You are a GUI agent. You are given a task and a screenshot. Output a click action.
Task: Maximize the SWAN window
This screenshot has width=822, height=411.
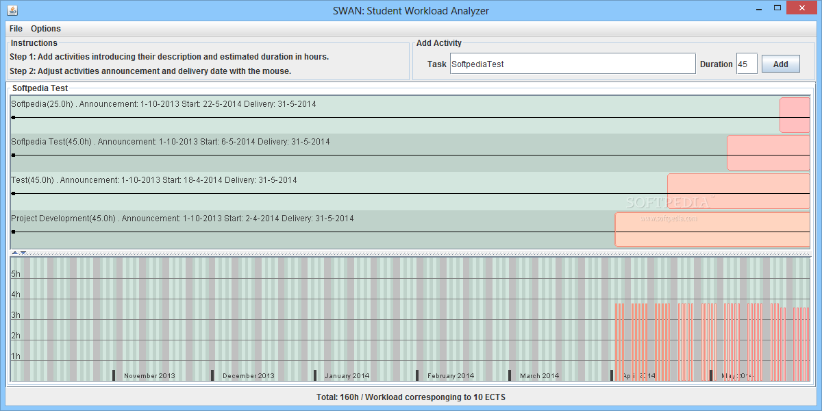(x=777, y=8)
